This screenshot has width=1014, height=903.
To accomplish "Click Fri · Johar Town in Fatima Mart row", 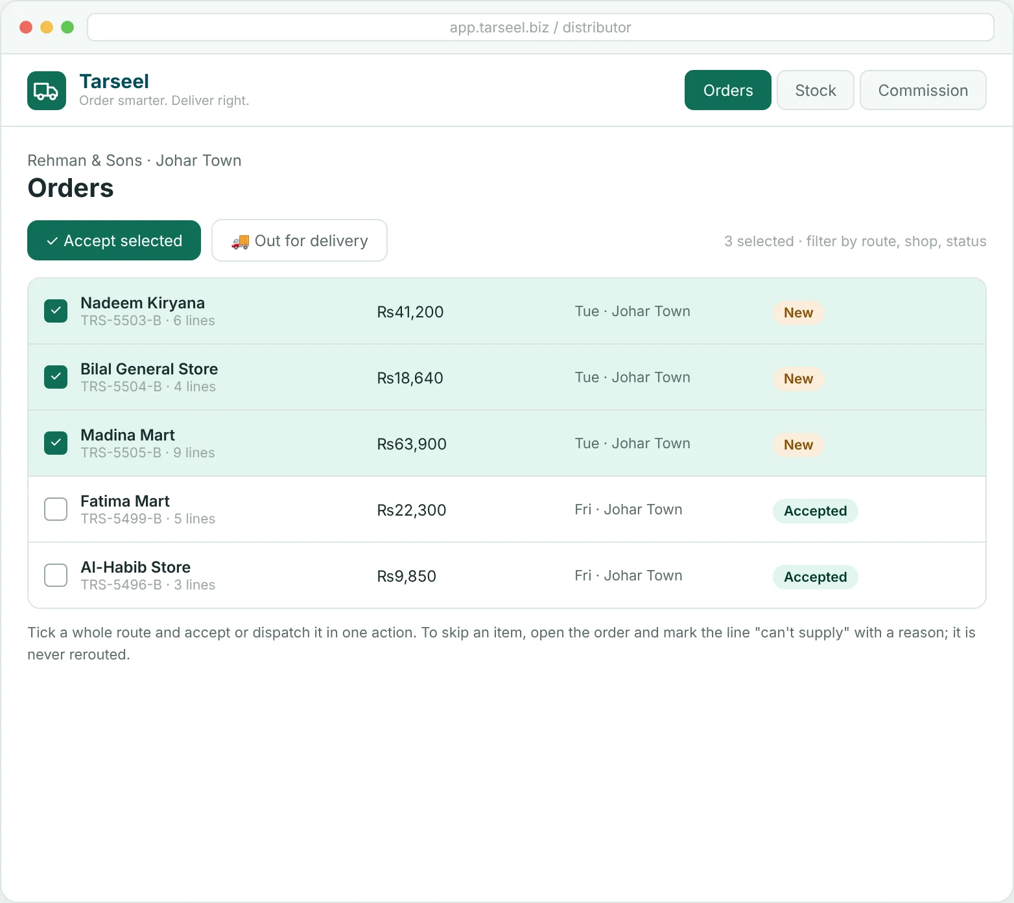I will 628,510.
